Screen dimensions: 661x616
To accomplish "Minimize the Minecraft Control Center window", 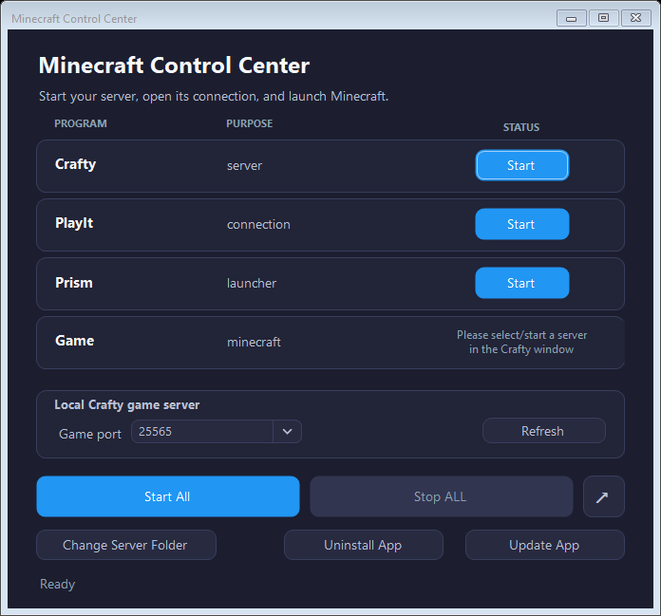I will pyautogui.click(x=571, y=18).
